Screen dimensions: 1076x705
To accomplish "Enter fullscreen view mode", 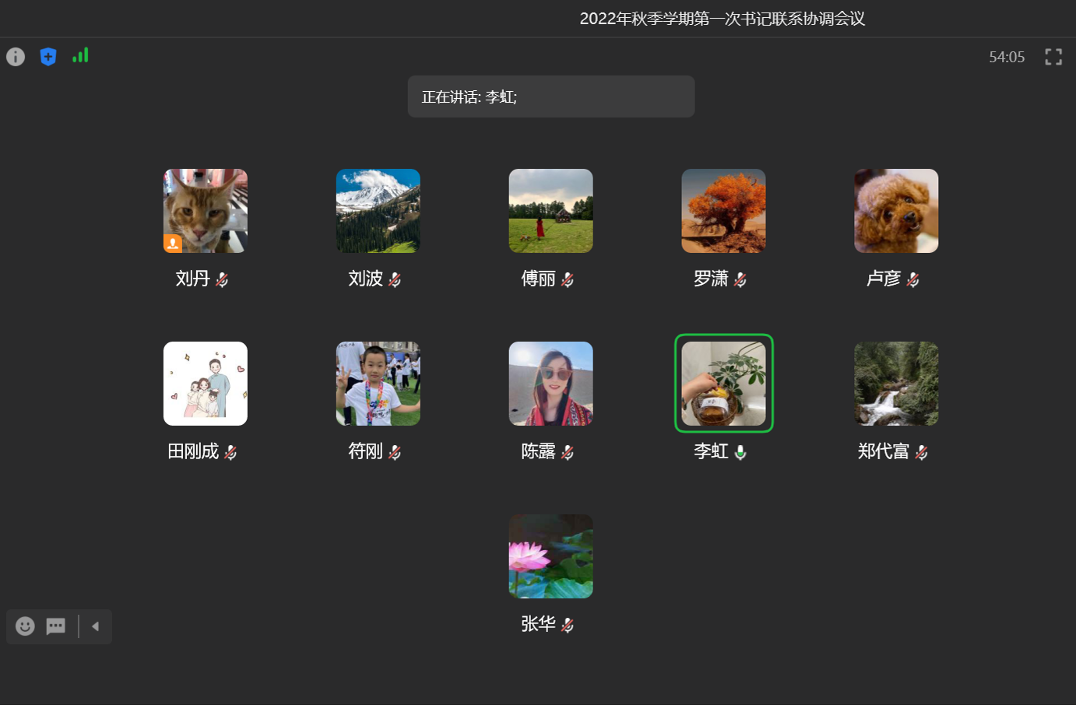I will point(1053,56).
